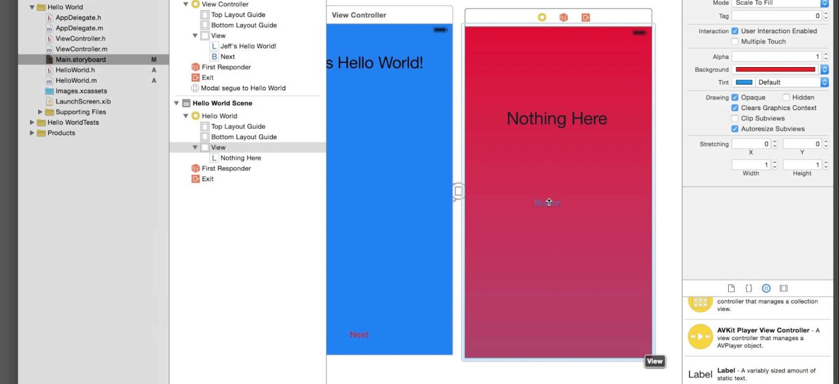Open the Media library tab
This screenshot has height=384, width=839.
784,288
